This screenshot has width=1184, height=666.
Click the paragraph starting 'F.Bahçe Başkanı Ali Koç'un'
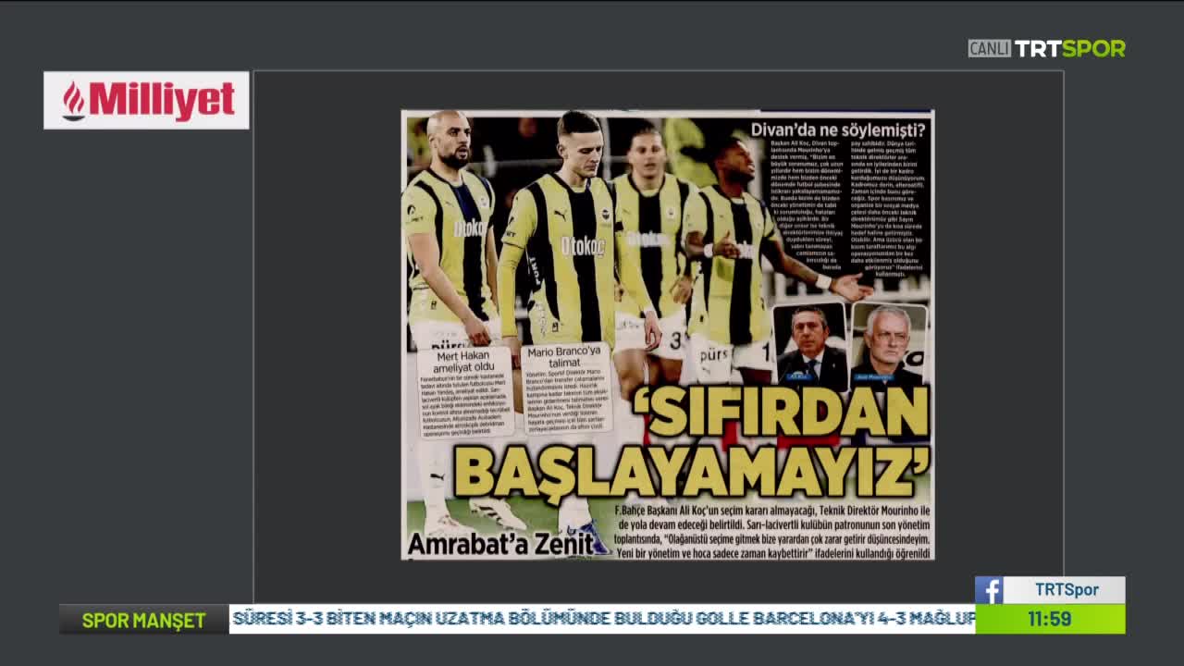pyautogui.click(x=772, y=531)
